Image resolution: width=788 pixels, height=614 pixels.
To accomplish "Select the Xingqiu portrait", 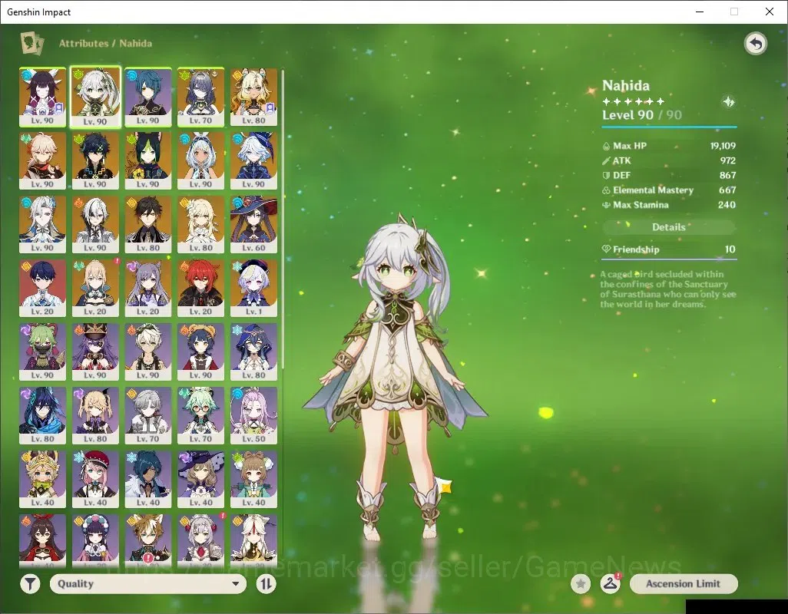I will pyautogui.click(x=148, y=97).
